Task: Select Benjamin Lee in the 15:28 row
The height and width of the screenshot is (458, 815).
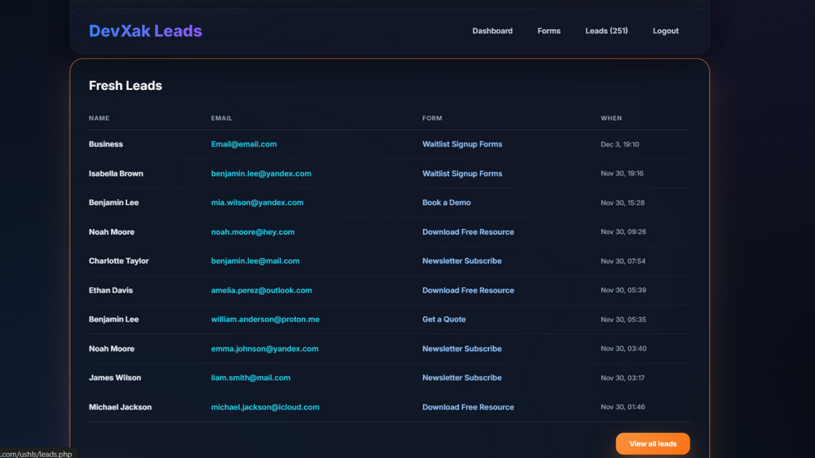Action: coord(114,203)
